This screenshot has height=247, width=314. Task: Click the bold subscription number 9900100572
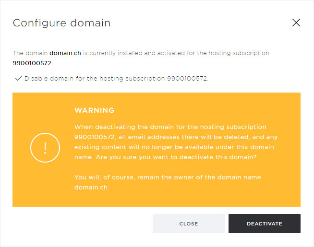click(x=32, y=63)
